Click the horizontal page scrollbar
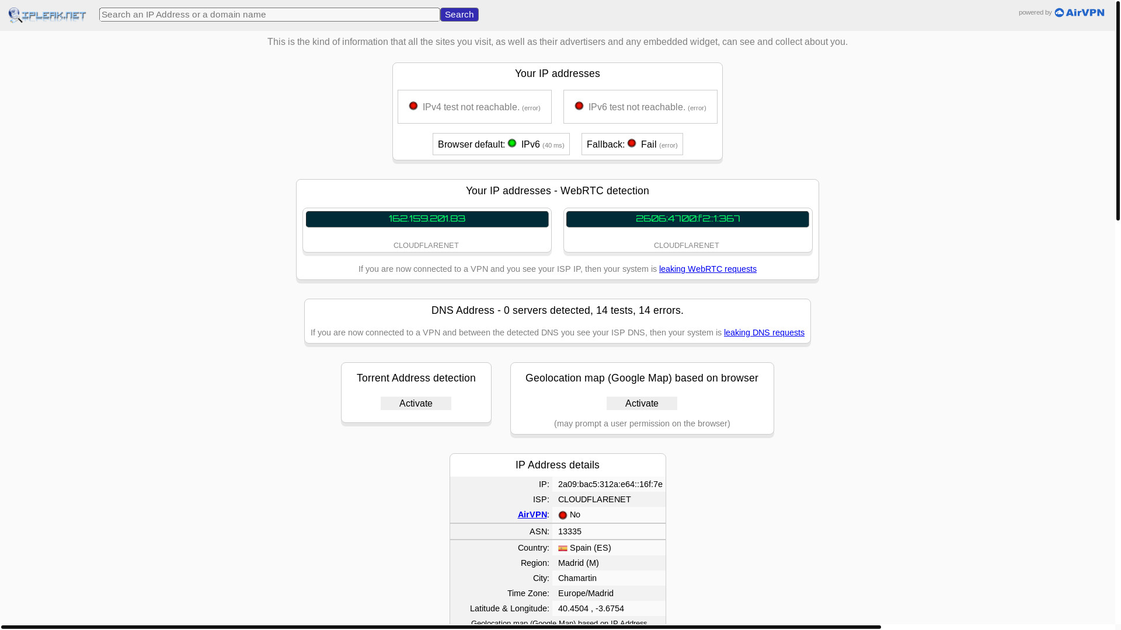This screenshot has height=630, width=1121. [x=441, y=627]
